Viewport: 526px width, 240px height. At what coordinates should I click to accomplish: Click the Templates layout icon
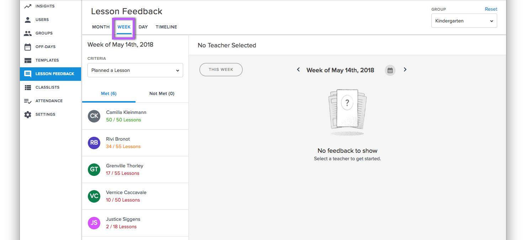[28, 60]
